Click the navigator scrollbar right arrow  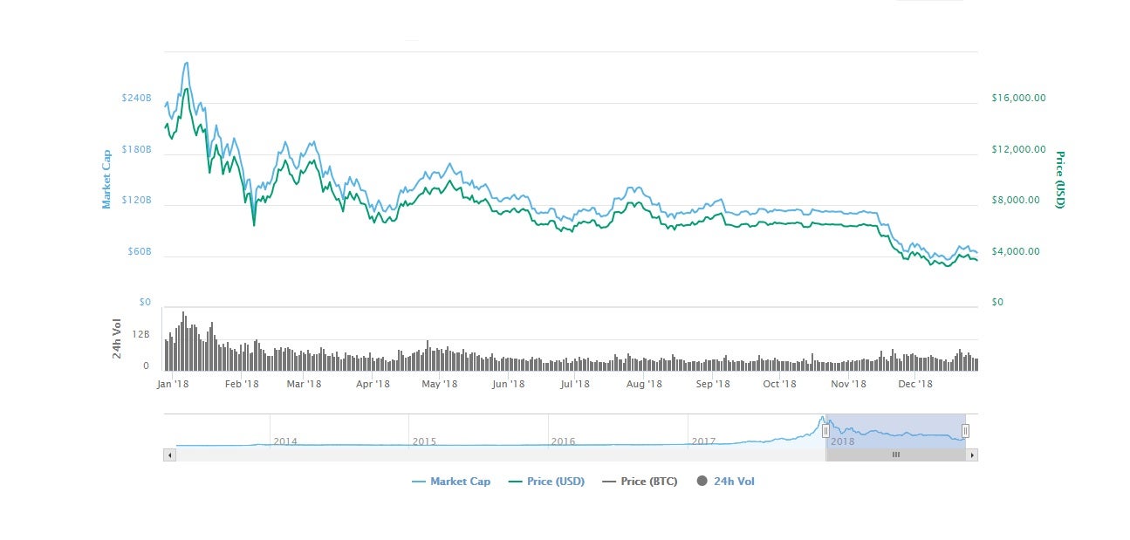pyautogui.click(x=972, y=455)
